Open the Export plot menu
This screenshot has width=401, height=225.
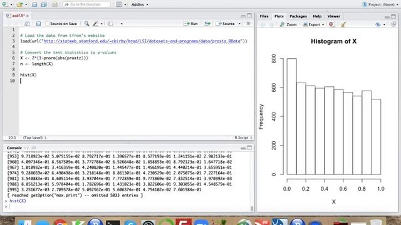point(313,24)
